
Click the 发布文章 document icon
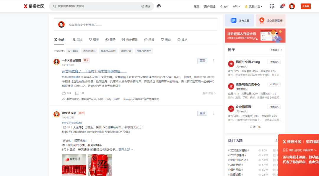pos(234,20)
